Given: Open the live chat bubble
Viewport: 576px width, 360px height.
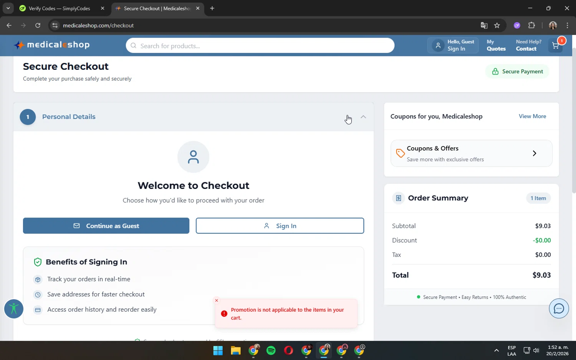Looking at the screenshot, I should [x=558, y=308].
